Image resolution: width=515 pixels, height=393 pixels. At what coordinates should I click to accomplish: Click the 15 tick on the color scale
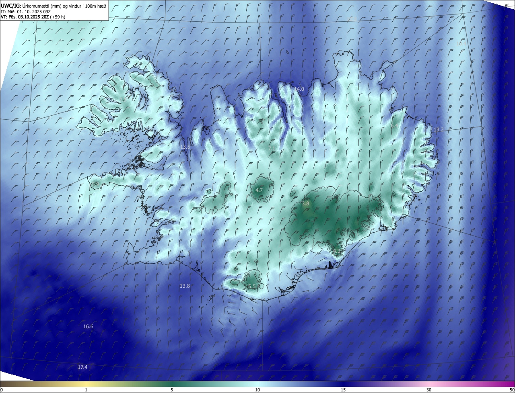343,390
